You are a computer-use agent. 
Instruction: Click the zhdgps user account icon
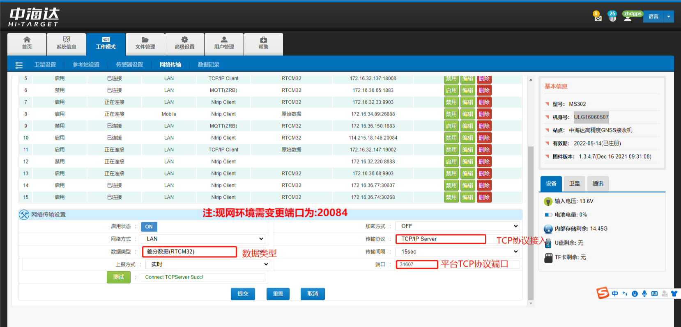coord(628,17)
